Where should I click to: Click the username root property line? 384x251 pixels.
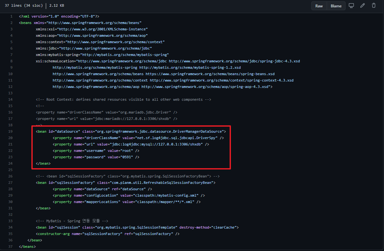click(x=96, y=151)
